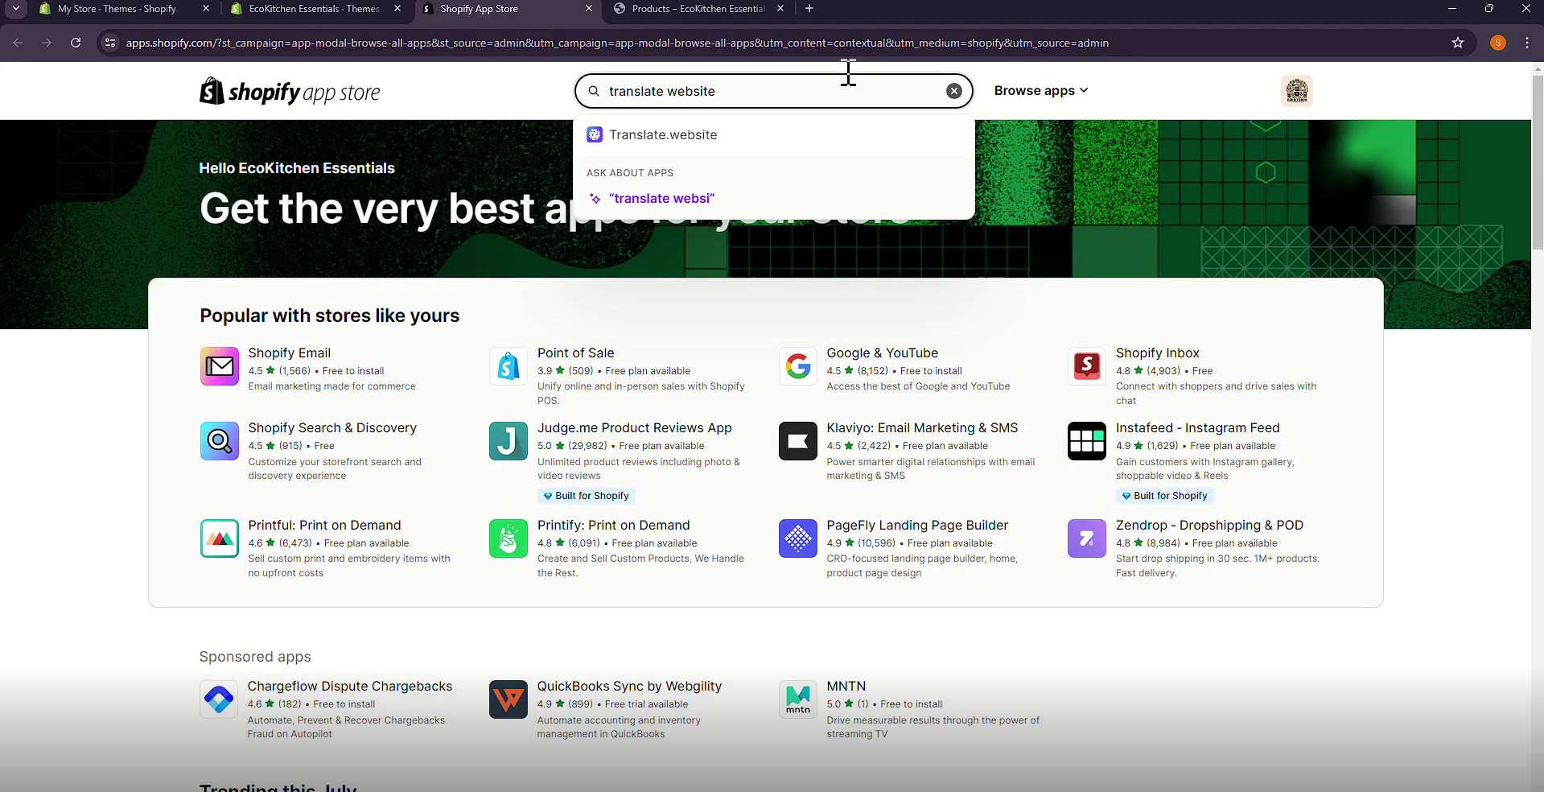
Task: Open the Chrome profile icon
Action: (x=1498, y=43)
